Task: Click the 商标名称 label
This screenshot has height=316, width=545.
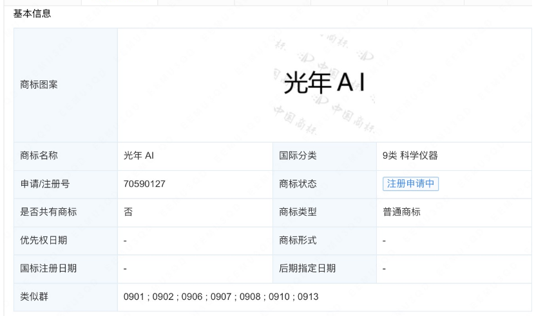Action: [39, 155]
